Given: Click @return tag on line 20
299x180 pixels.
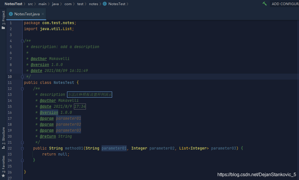Looking at the screenshot, I should pos(48,136).
